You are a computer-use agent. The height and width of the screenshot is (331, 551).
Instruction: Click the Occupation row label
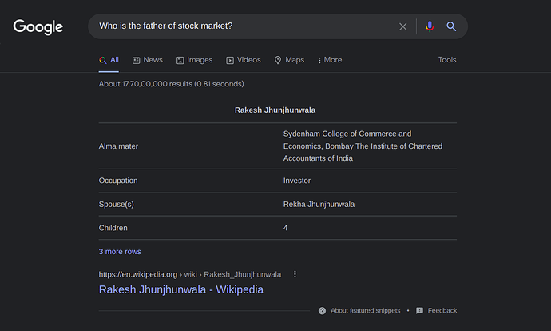pos(118,181)
